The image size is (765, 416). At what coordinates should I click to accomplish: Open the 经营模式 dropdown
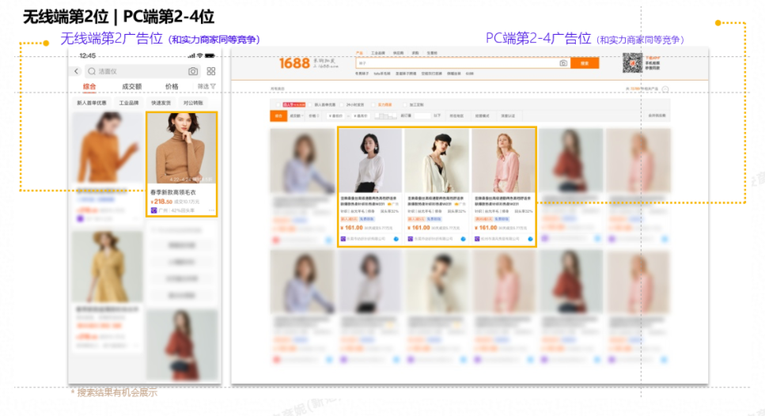(482, 116)
